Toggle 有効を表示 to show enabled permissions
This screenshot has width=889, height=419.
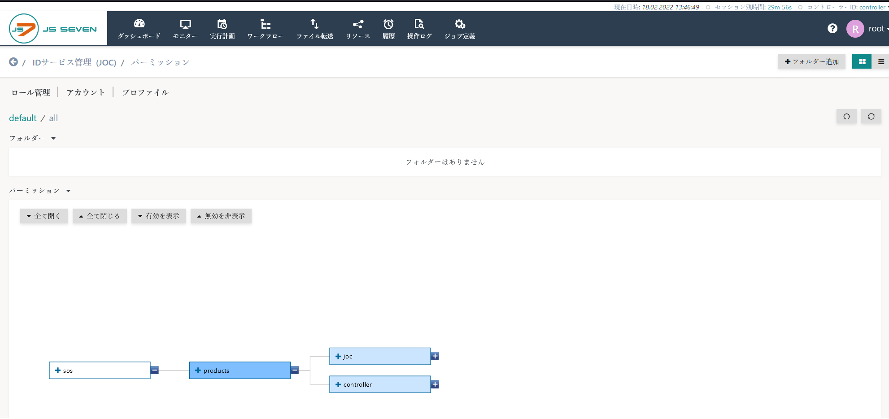158,216
